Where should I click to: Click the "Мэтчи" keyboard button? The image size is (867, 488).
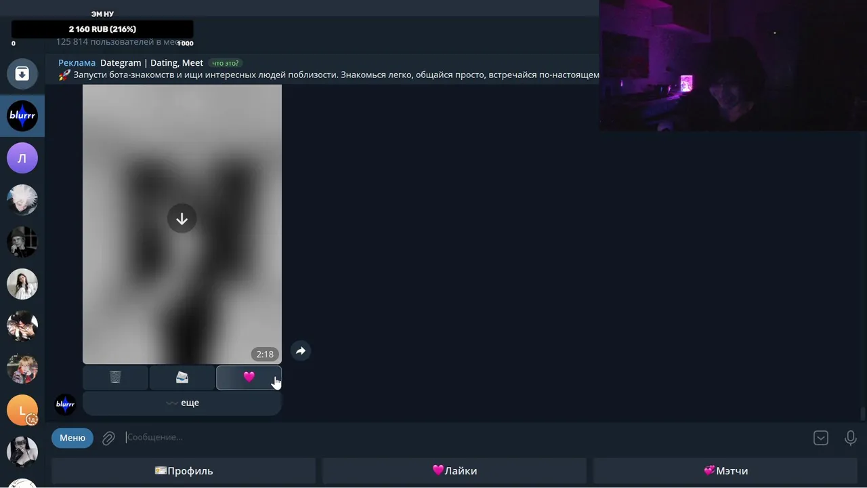pyautogui.click(x=725, y=471)
